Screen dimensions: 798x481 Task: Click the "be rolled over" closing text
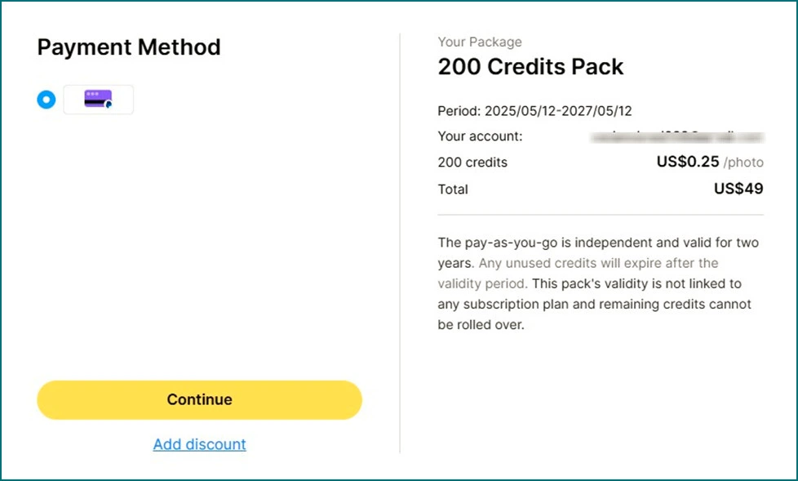[x=481, y=324]
